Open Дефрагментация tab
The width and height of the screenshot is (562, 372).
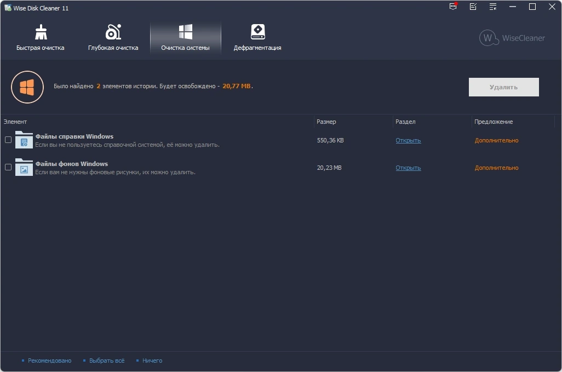click(257, 38)
